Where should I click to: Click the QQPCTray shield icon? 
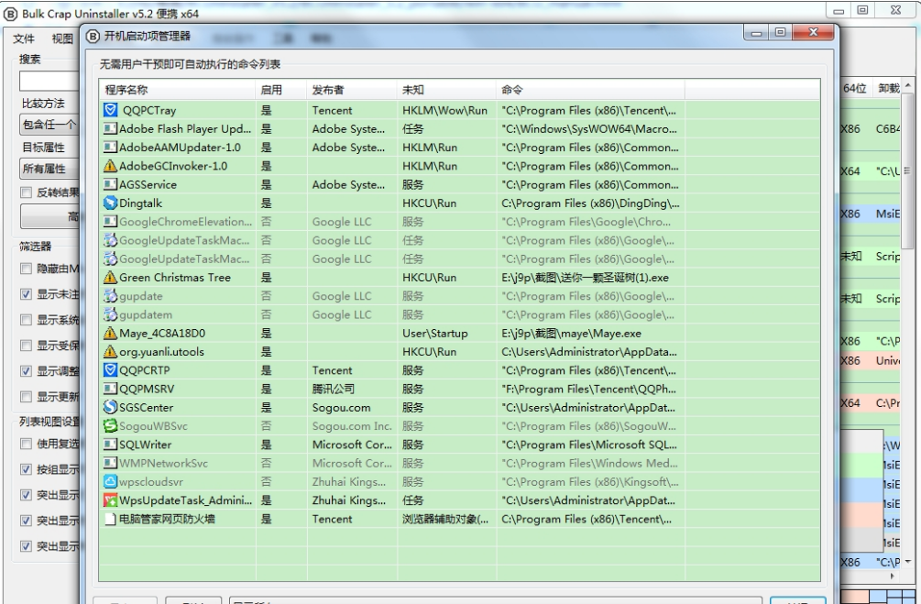click(x=110, y=110)
